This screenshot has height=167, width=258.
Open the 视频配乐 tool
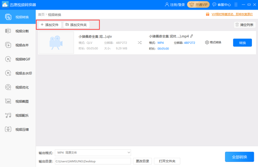tap(18, 115)
